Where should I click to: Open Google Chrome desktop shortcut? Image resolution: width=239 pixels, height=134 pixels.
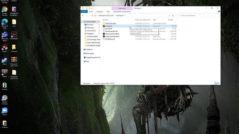tap(4, 11)
